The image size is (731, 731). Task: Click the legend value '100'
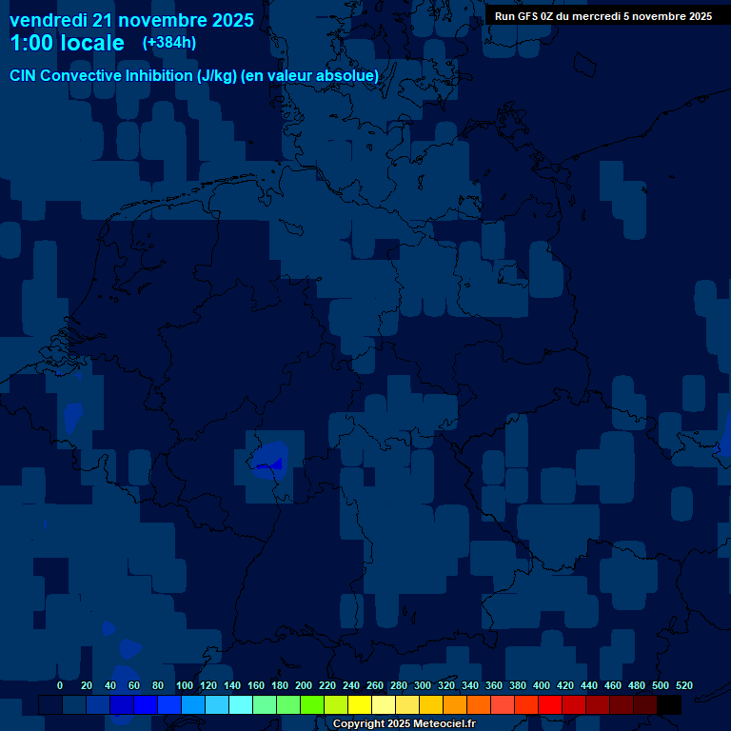[x=184, y=685]
